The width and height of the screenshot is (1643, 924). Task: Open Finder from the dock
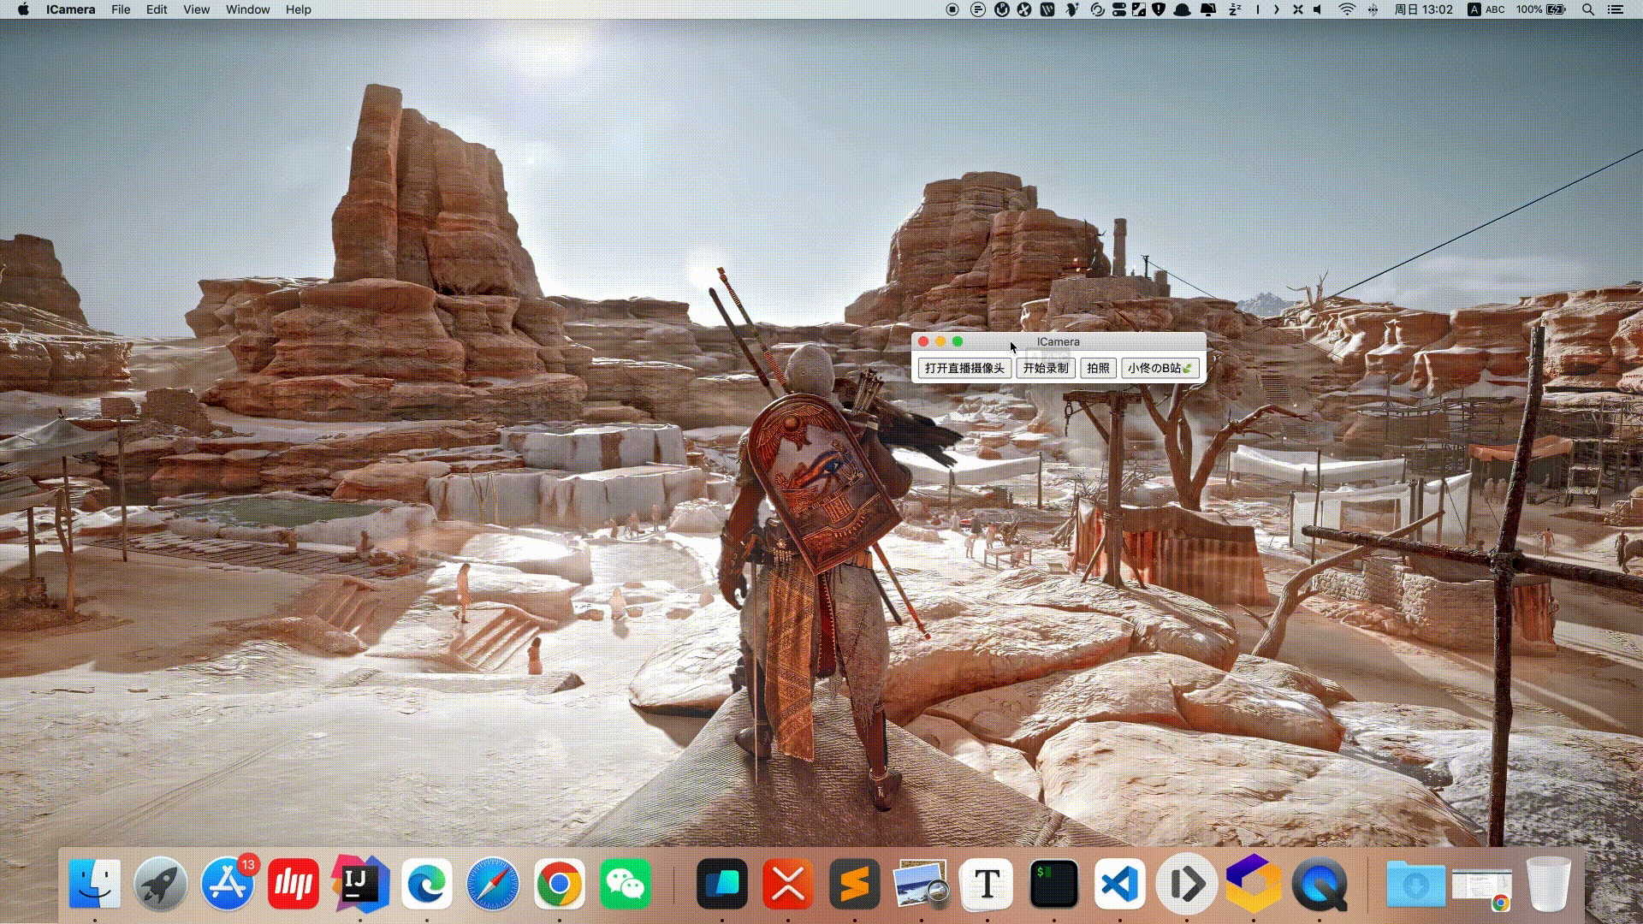(x=94, y=884)
